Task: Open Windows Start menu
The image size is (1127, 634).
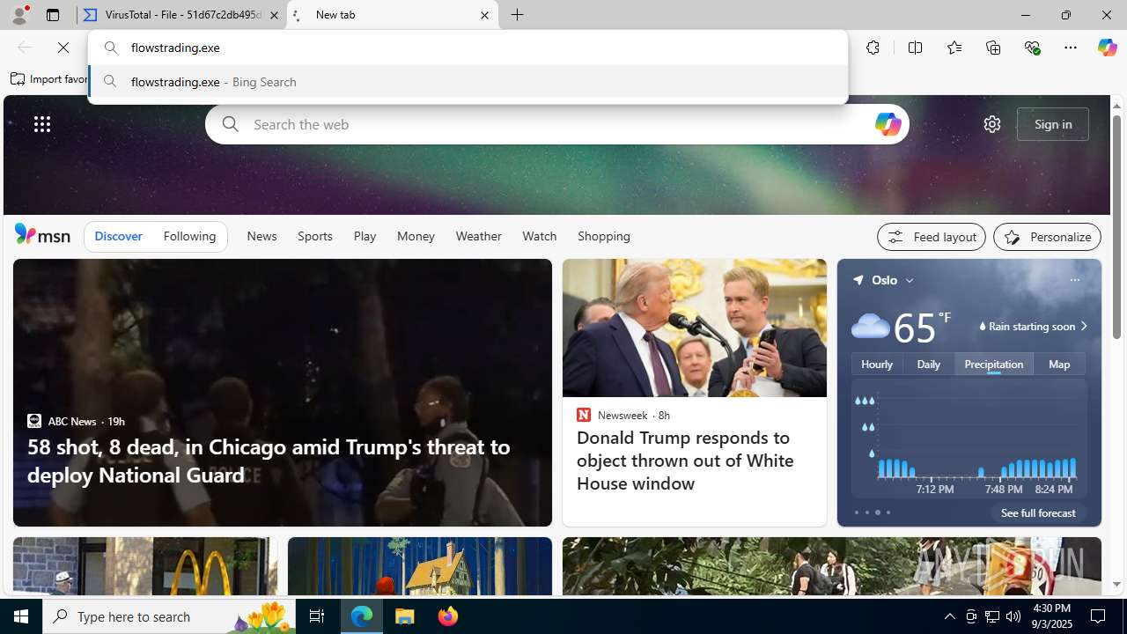Action: (21, 616)
